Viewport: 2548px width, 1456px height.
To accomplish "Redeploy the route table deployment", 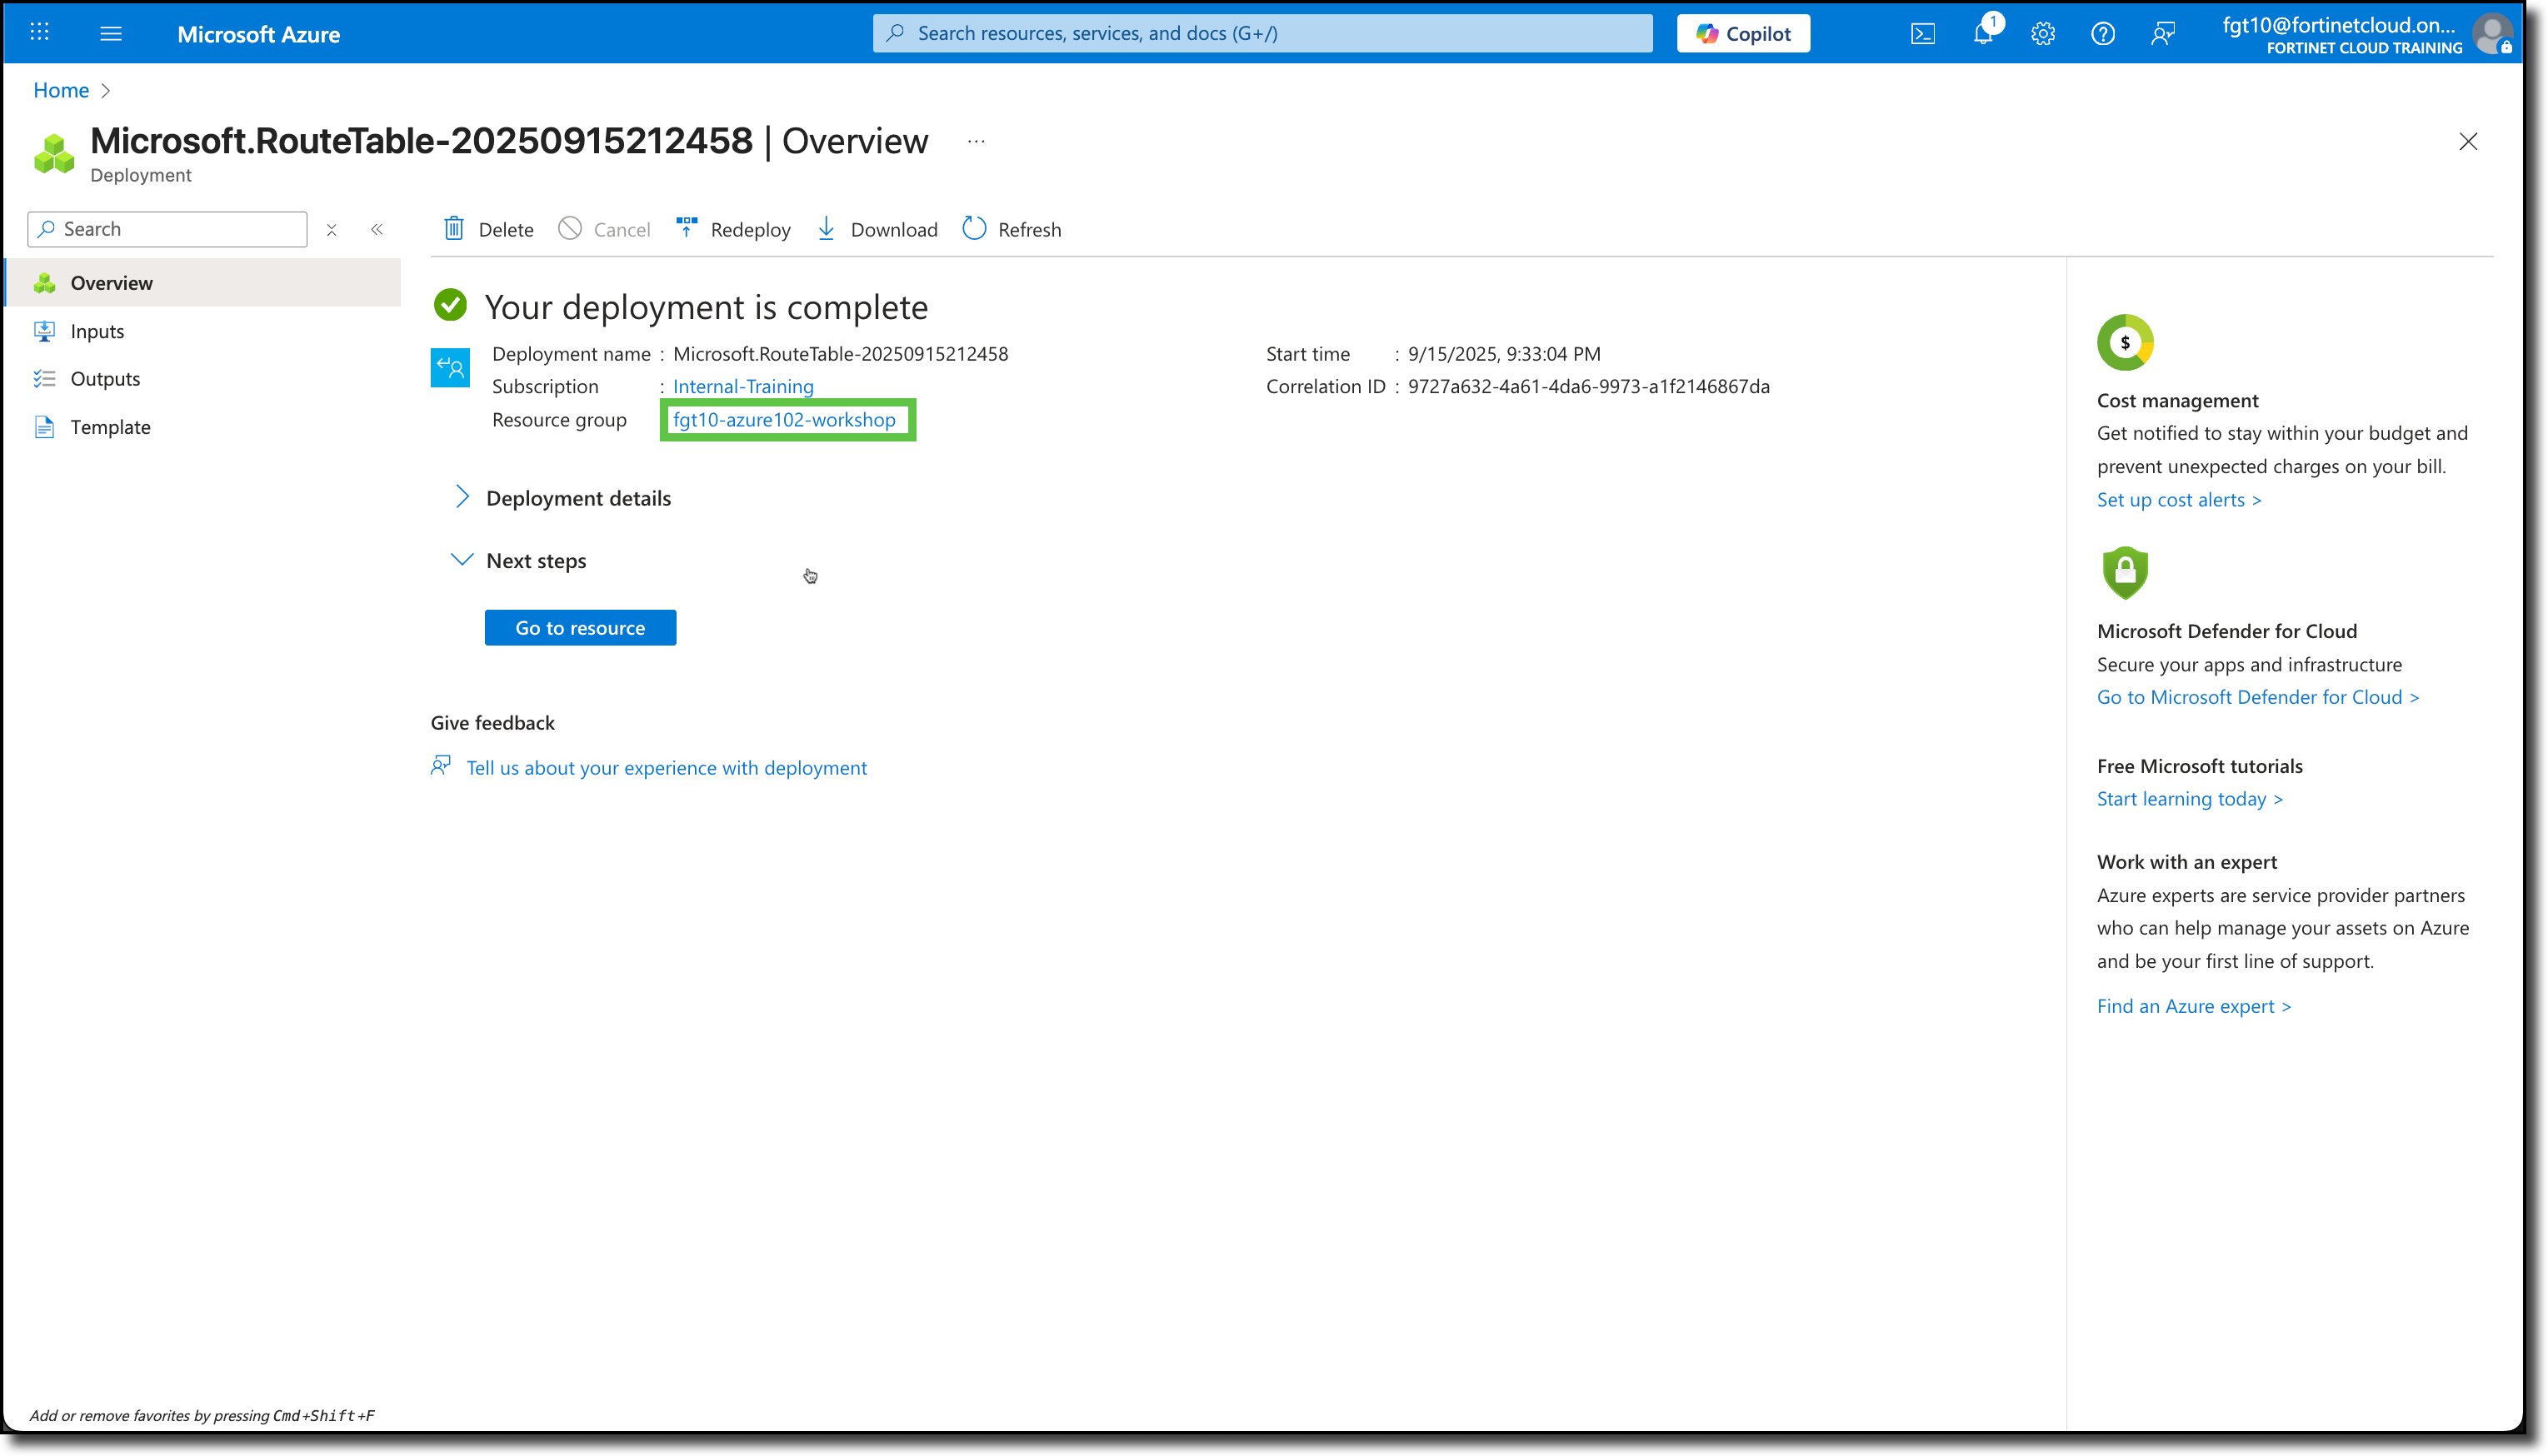I will (x=733, y=229).
